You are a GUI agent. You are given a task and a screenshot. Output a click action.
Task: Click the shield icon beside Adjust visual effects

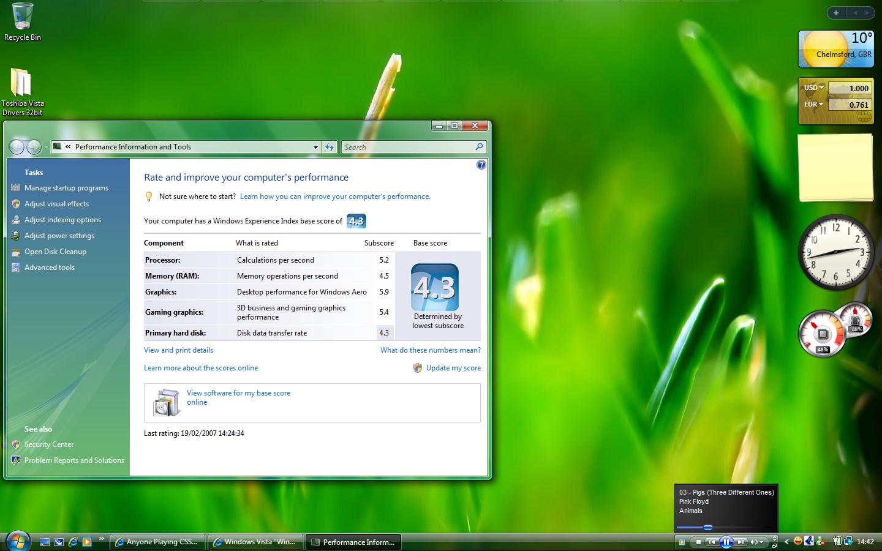[16, 204]
